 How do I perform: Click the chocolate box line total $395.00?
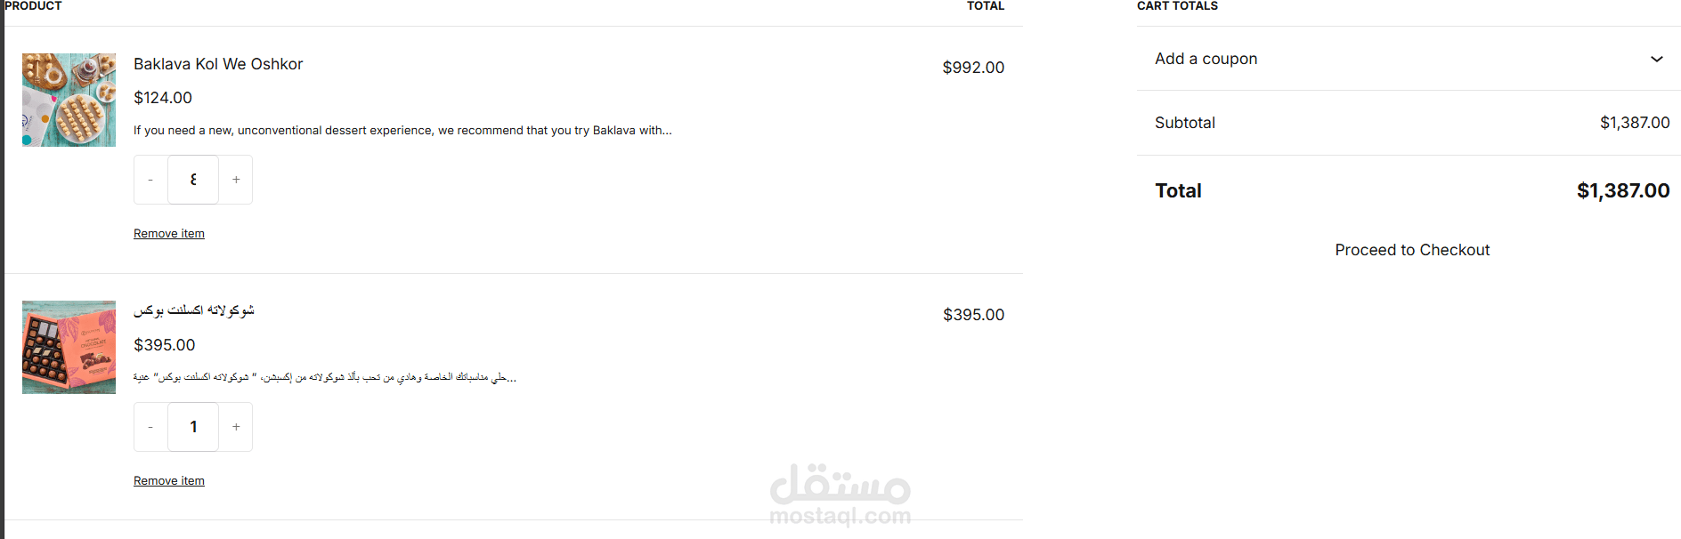(973, 315)
